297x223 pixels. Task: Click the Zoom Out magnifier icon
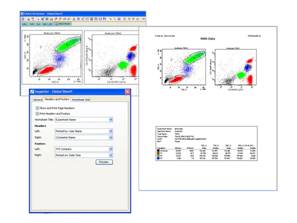click(x=60, y=19)
